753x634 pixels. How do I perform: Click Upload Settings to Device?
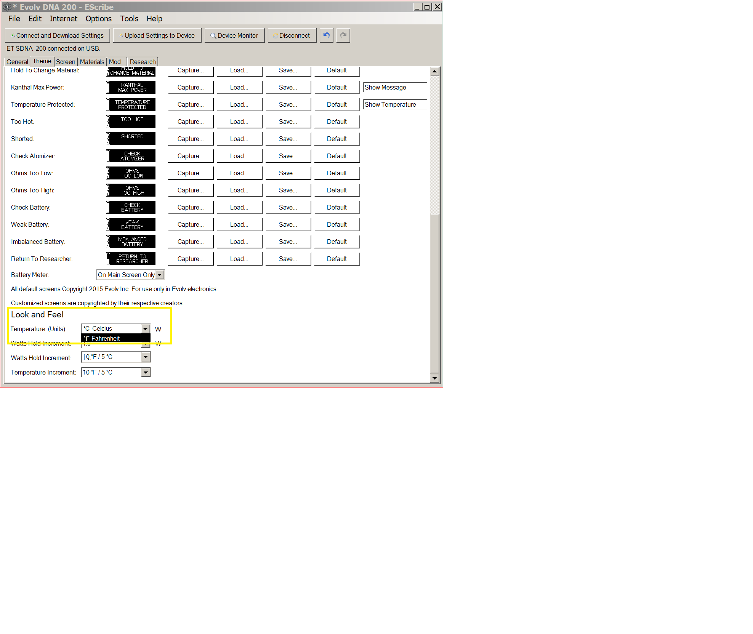pyautogui.click(x=157, y=35)
